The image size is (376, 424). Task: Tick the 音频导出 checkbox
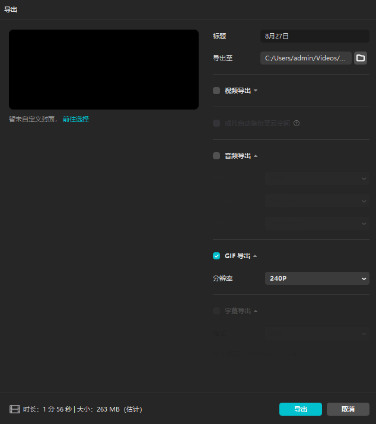(x=216, y=156)
